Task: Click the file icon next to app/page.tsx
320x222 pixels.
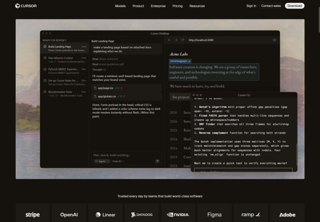Action: click(95, 88)
